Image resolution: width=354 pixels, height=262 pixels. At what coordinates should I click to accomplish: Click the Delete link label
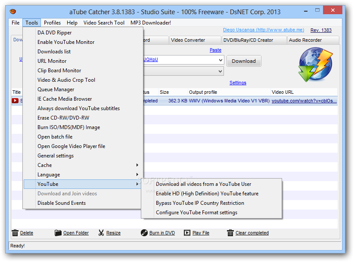point(27,233)
